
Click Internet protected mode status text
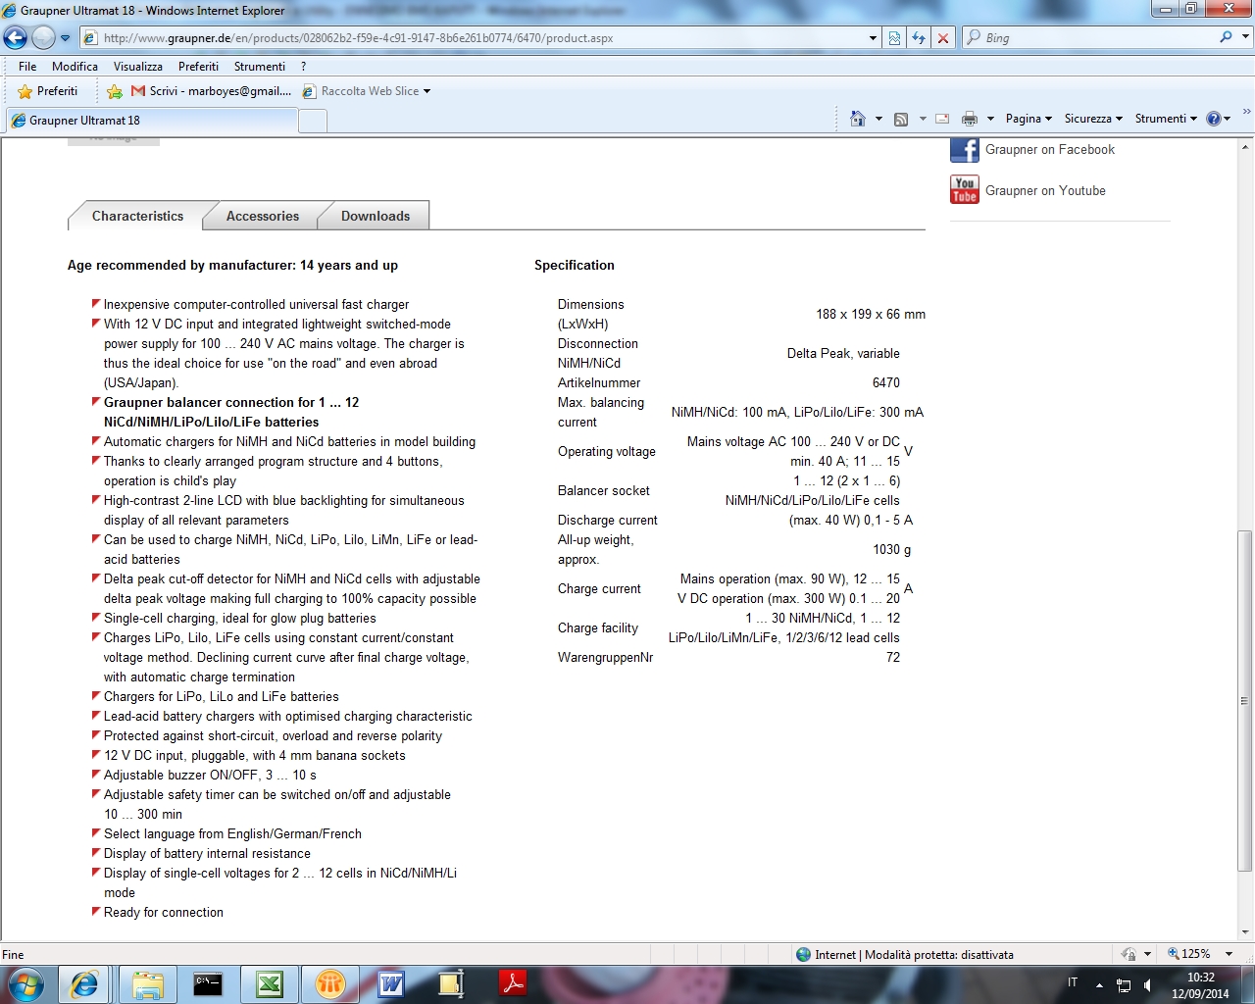pos(914,954)
